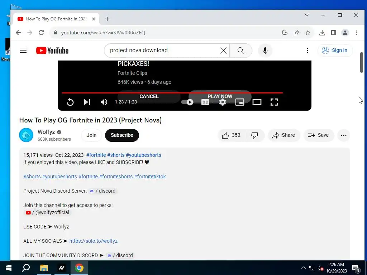
Task: Open Chrome tab search chevron
Action: (307, 15)
